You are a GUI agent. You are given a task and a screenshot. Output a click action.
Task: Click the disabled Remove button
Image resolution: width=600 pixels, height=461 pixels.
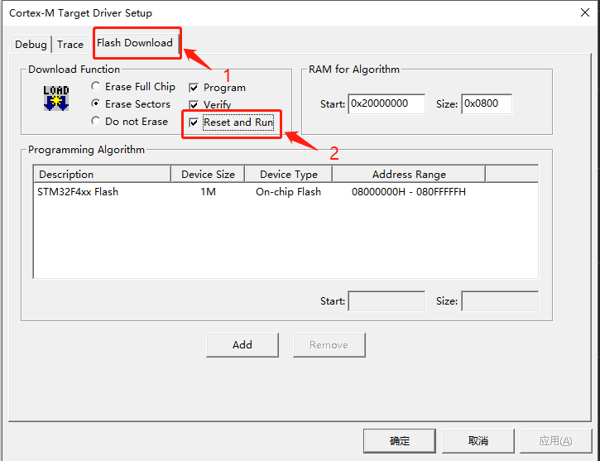[x=329, y=344]
